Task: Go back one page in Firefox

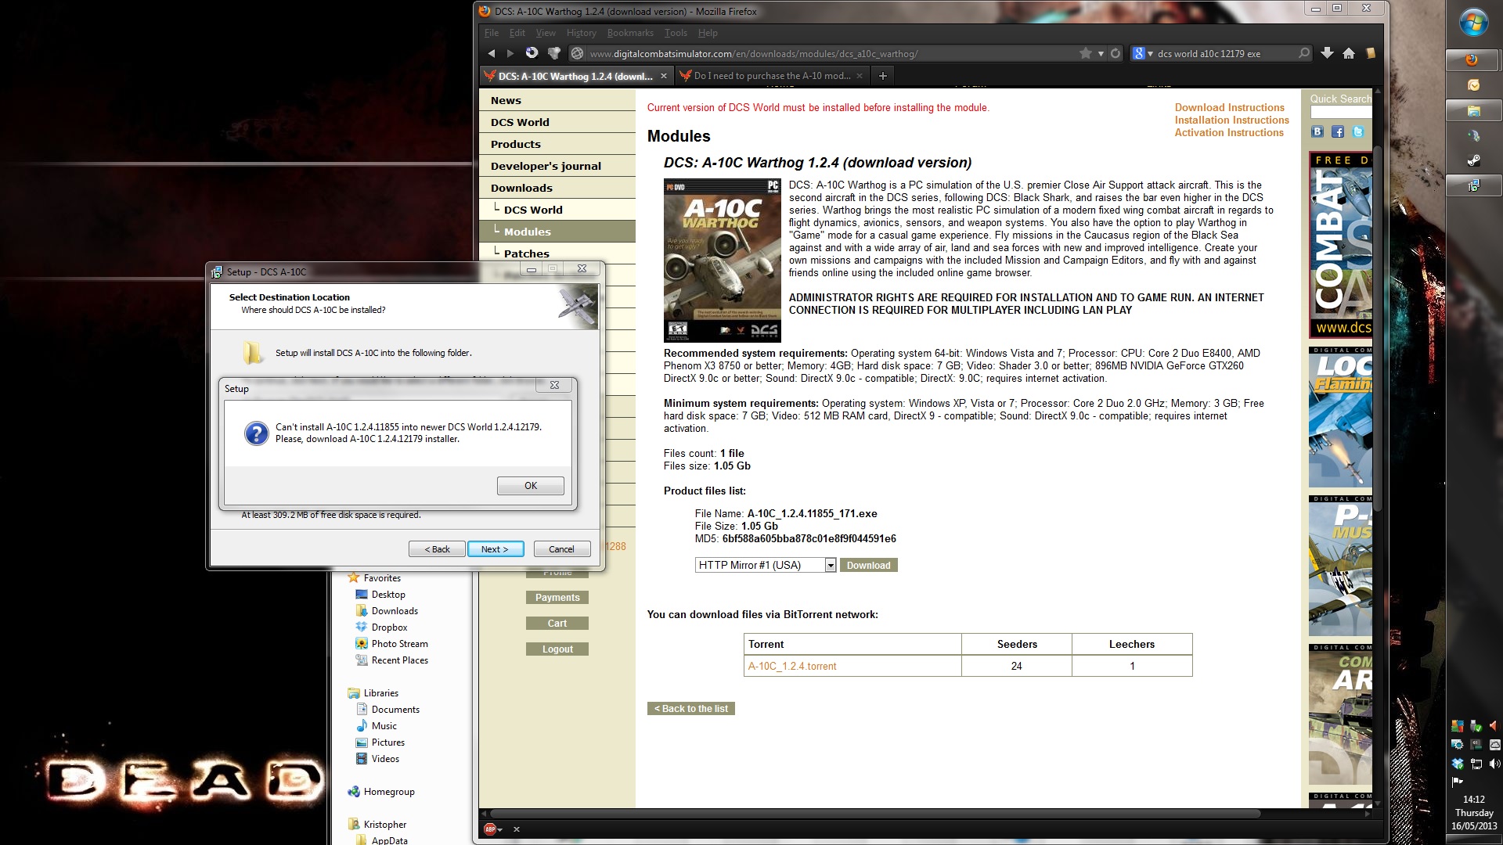Action: tap(492, 53)
